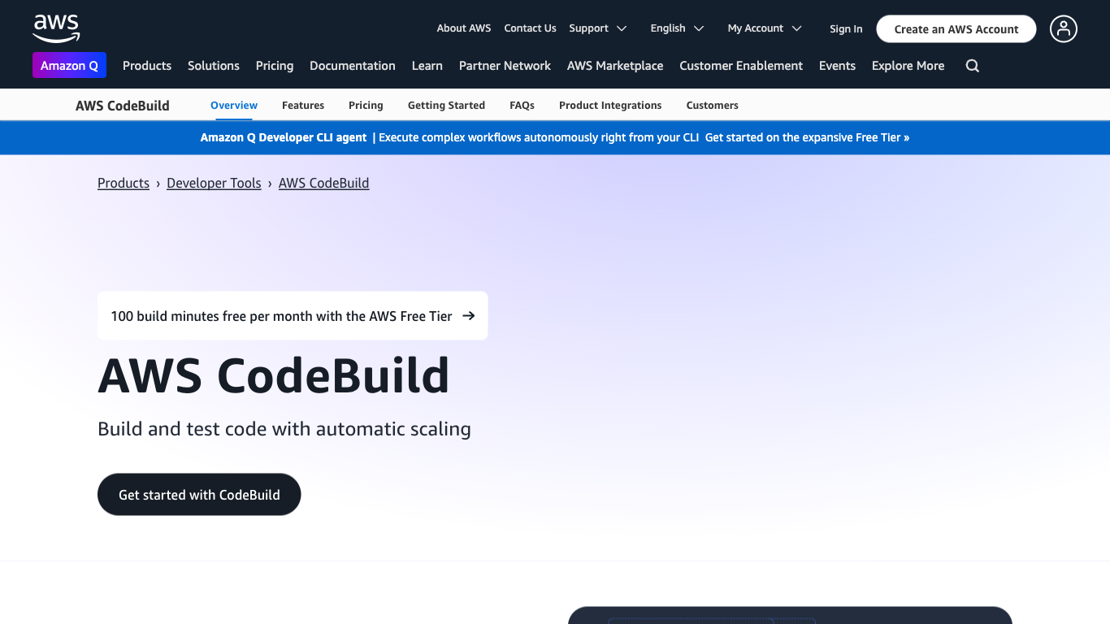
Task: Open Customer Enablement menu
Action: point(741,66)
